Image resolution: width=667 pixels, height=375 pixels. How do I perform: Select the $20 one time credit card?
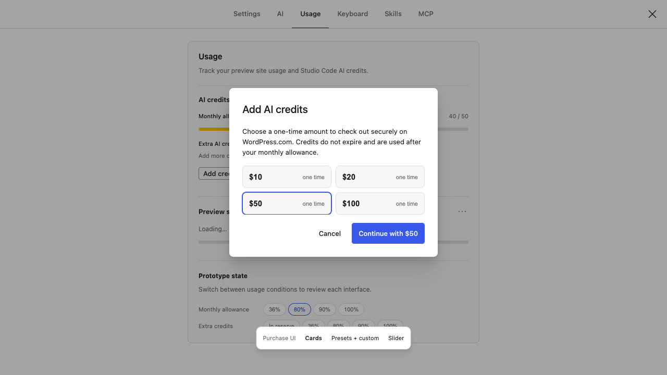tap(380, 177)
